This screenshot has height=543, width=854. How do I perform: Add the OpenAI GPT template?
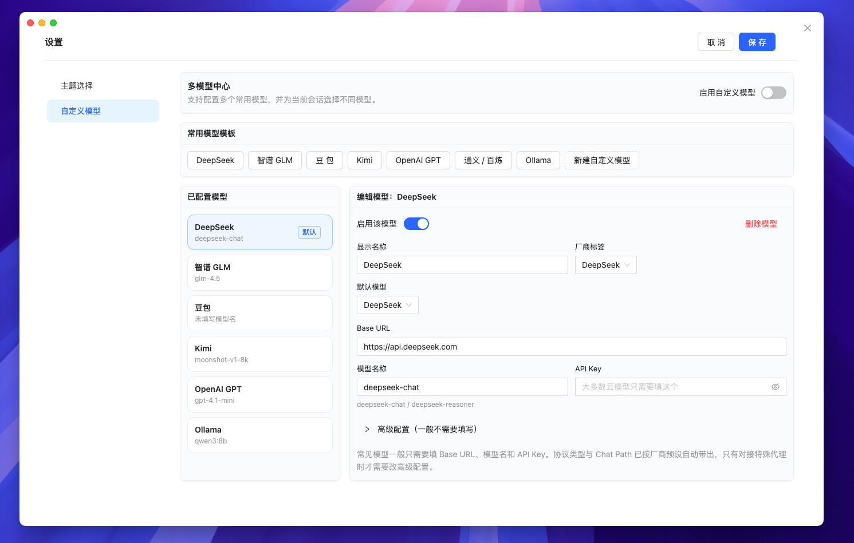coord(418,160)
